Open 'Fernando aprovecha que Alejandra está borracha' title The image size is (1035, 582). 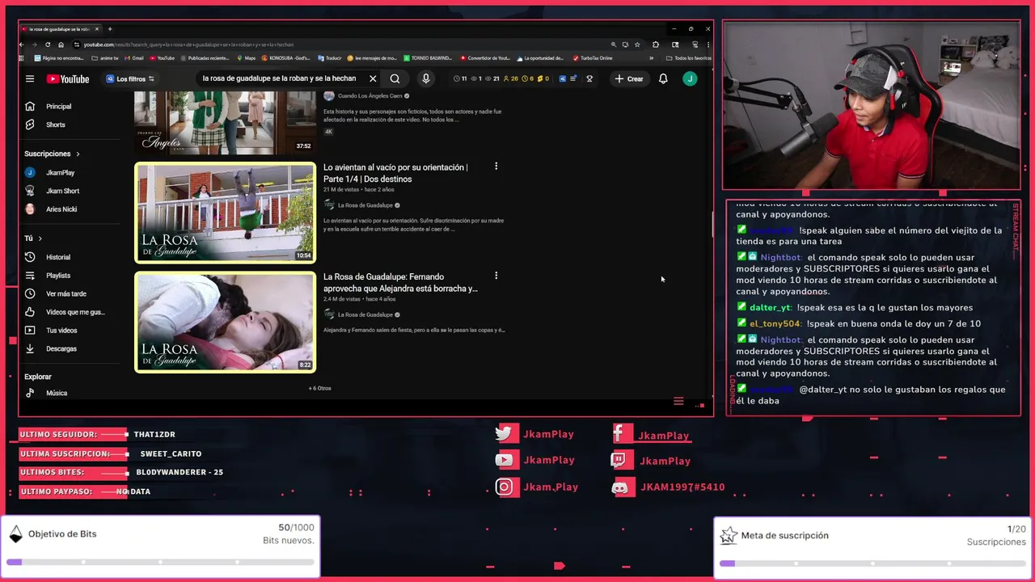pos(400,282)
